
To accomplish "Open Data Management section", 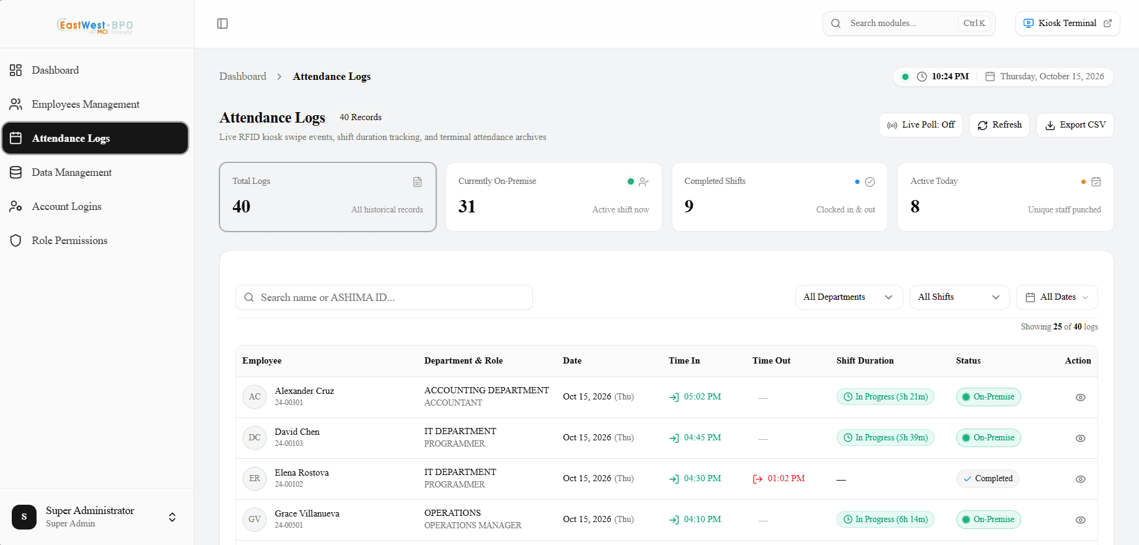I will pos(95,172).
